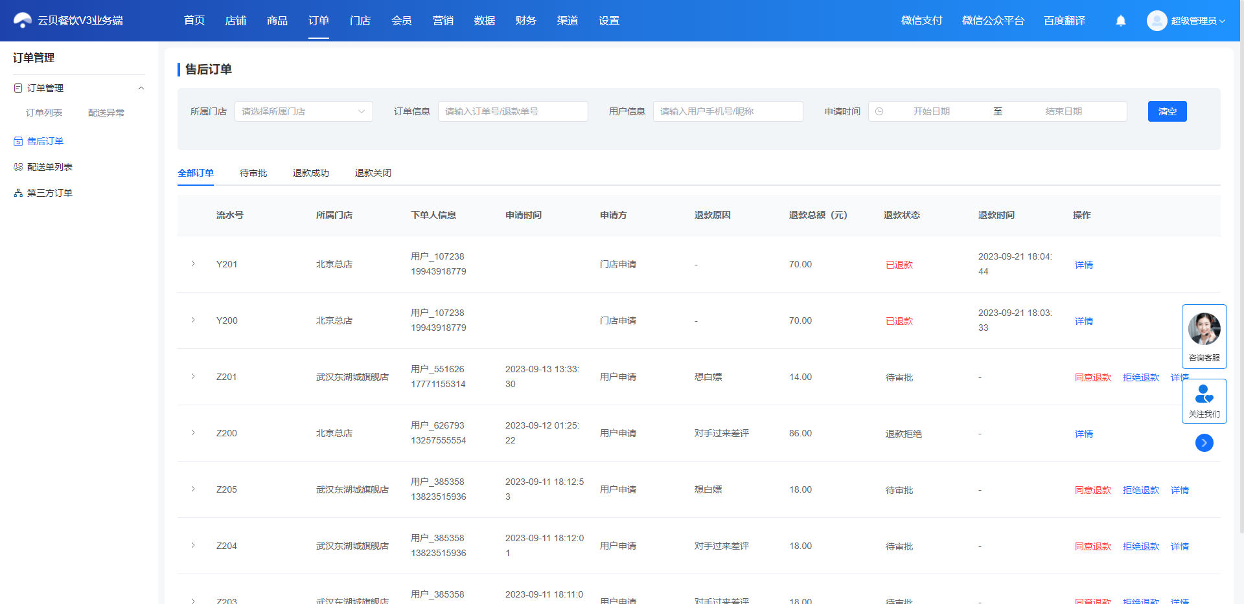Click the order number input field
The width and height of the screenshot is (1244, 604).
[513, 111]
